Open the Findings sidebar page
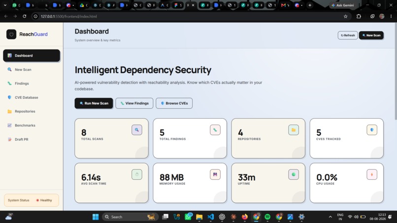The image size is (397, 223). [32, 83]
